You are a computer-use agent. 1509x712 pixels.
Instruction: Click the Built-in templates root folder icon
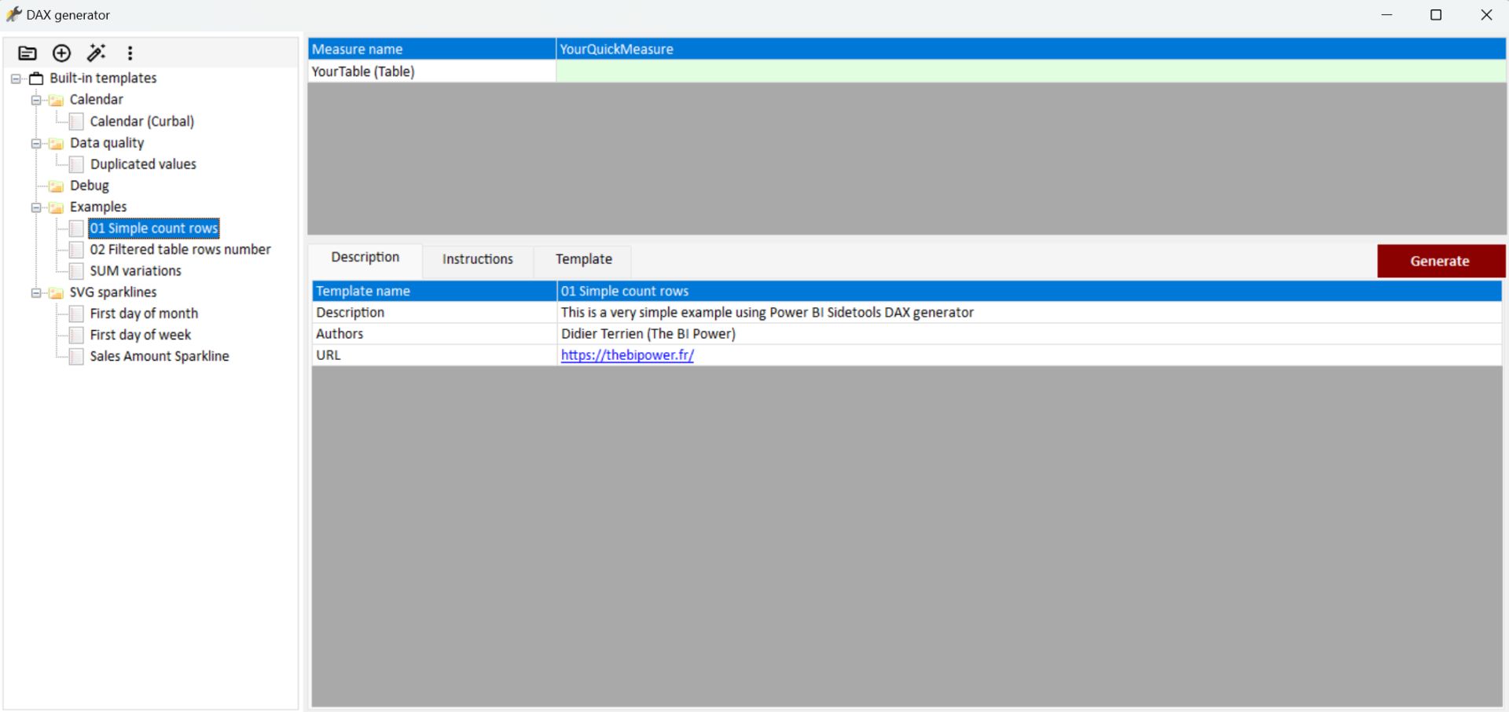(x=36, y=79)
